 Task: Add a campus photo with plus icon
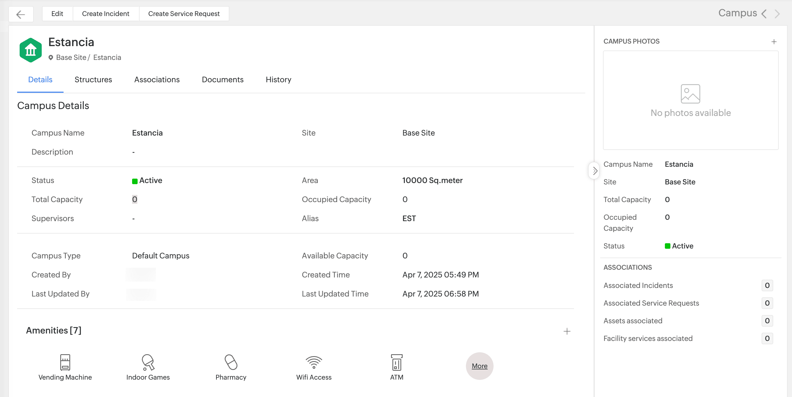(774, 41)
